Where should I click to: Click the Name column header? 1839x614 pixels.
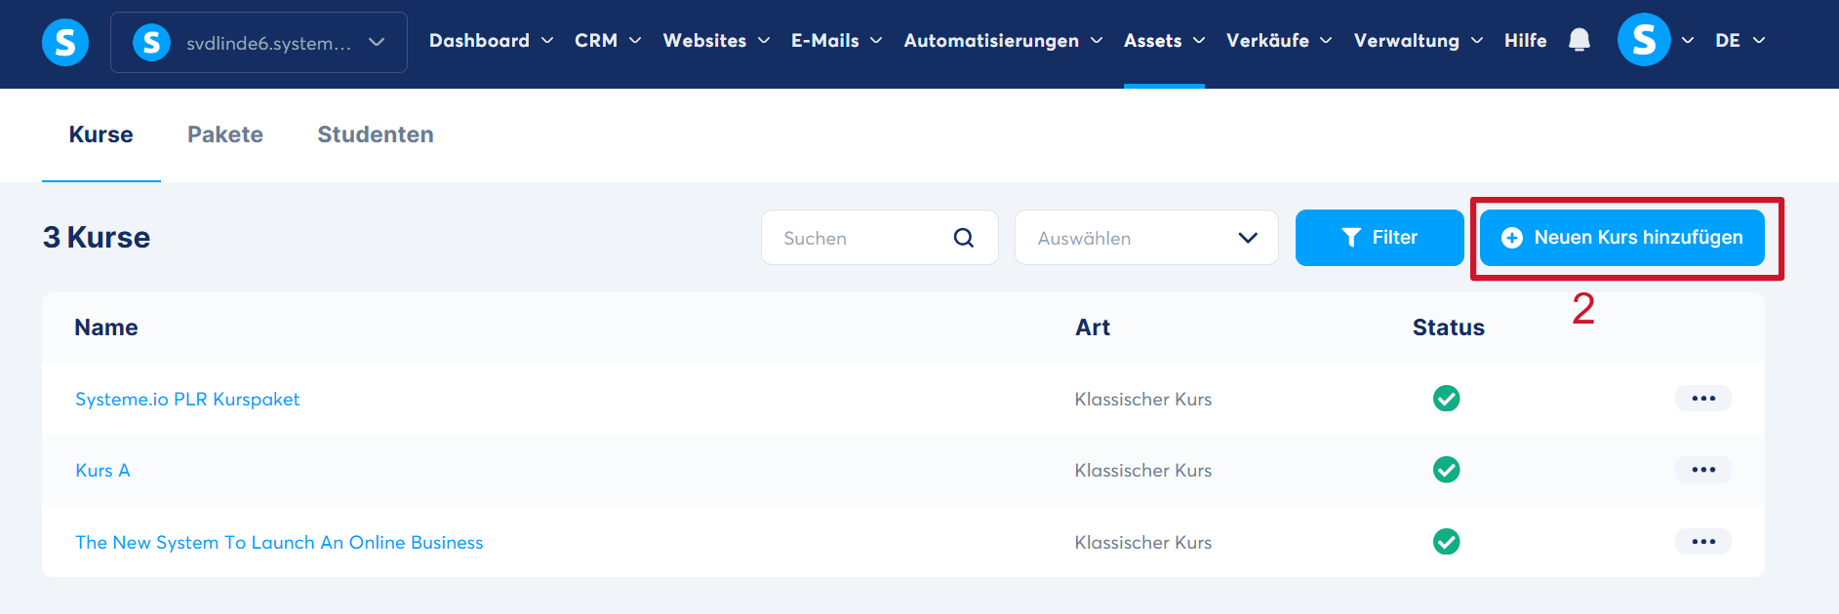pos(106,327)
